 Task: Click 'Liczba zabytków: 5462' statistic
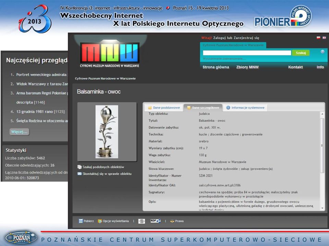tap(25, 158)
